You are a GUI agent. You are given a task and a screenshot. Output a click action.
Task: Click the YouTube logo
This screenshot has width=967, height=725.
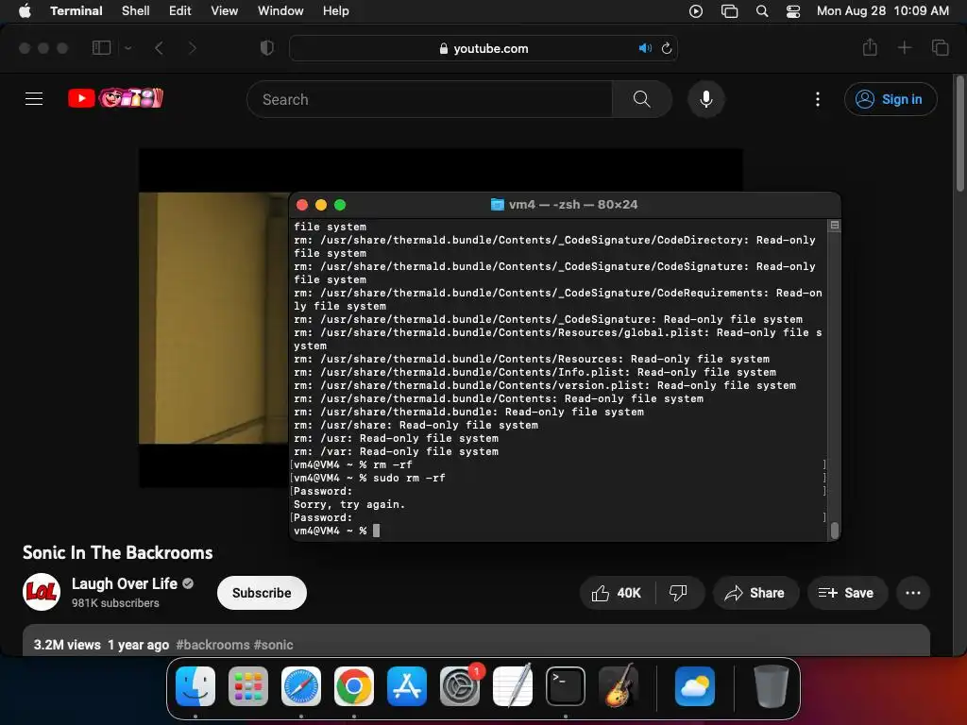[115, 98]
